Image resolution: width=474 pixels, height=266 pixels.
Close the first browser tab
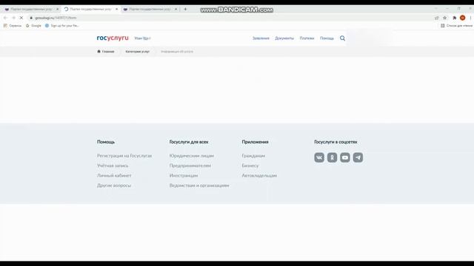(58, 10)
